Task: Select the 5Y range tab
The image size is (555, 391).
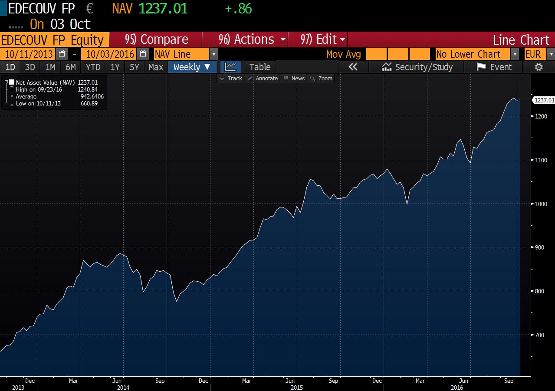Action: 135,67
